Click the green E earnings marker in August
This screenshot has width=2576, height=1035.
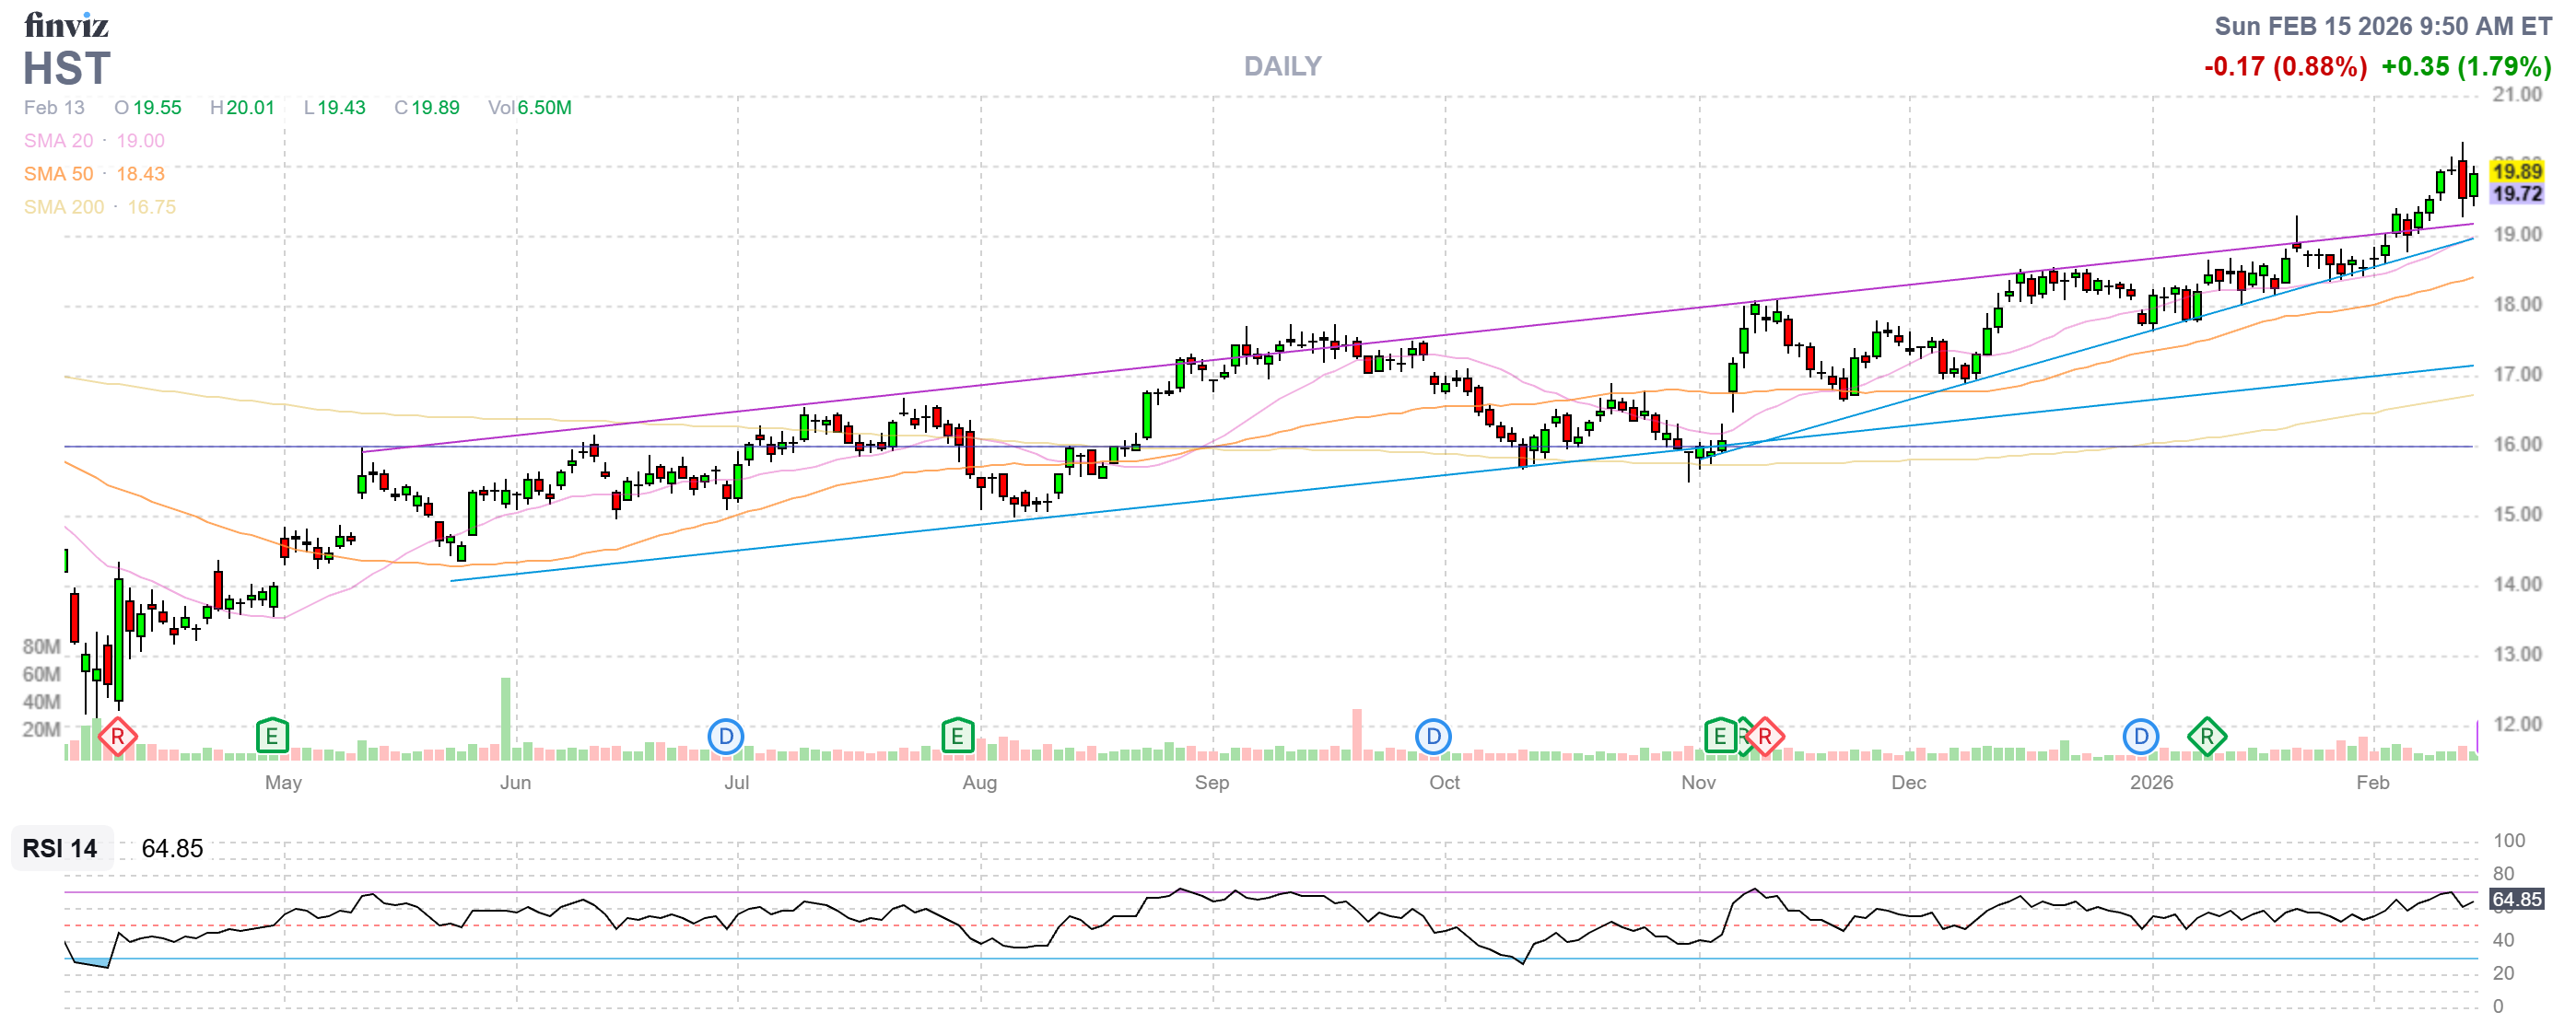(x=957, y=738)
